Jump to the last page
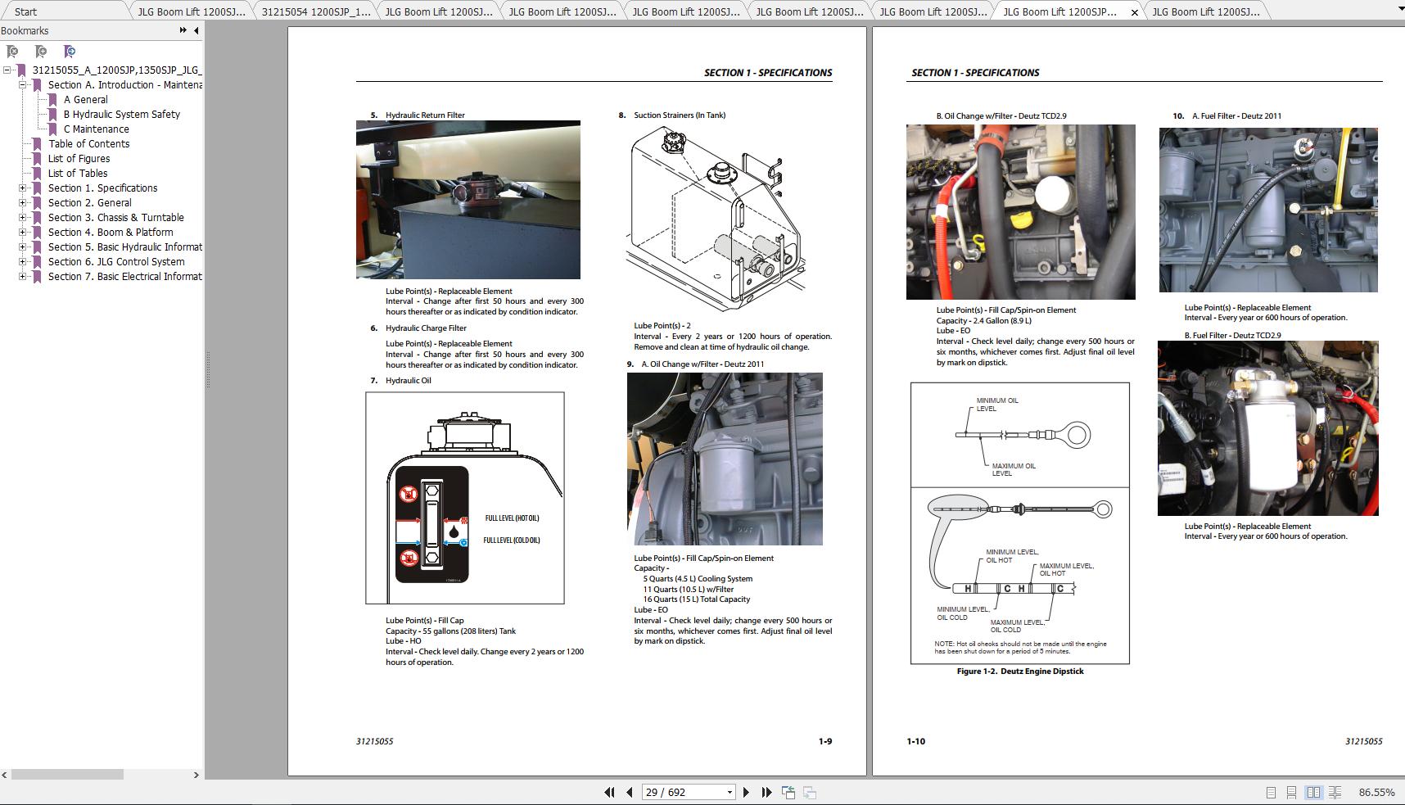 coord(766,792)
